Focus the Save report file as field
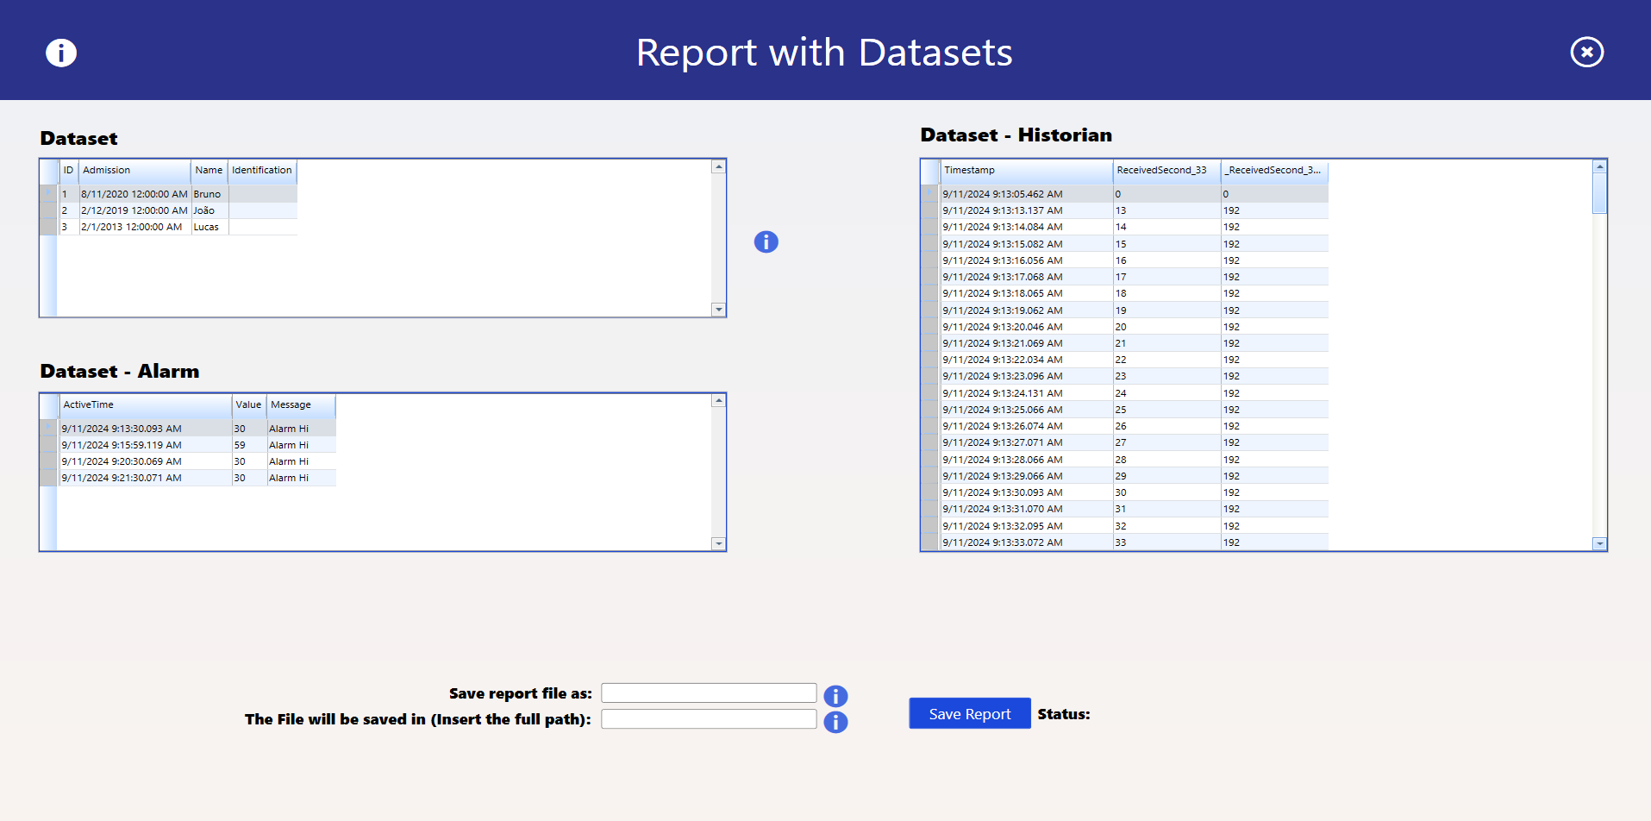This screenshot has height=821, width=1651. coord(708,693)
